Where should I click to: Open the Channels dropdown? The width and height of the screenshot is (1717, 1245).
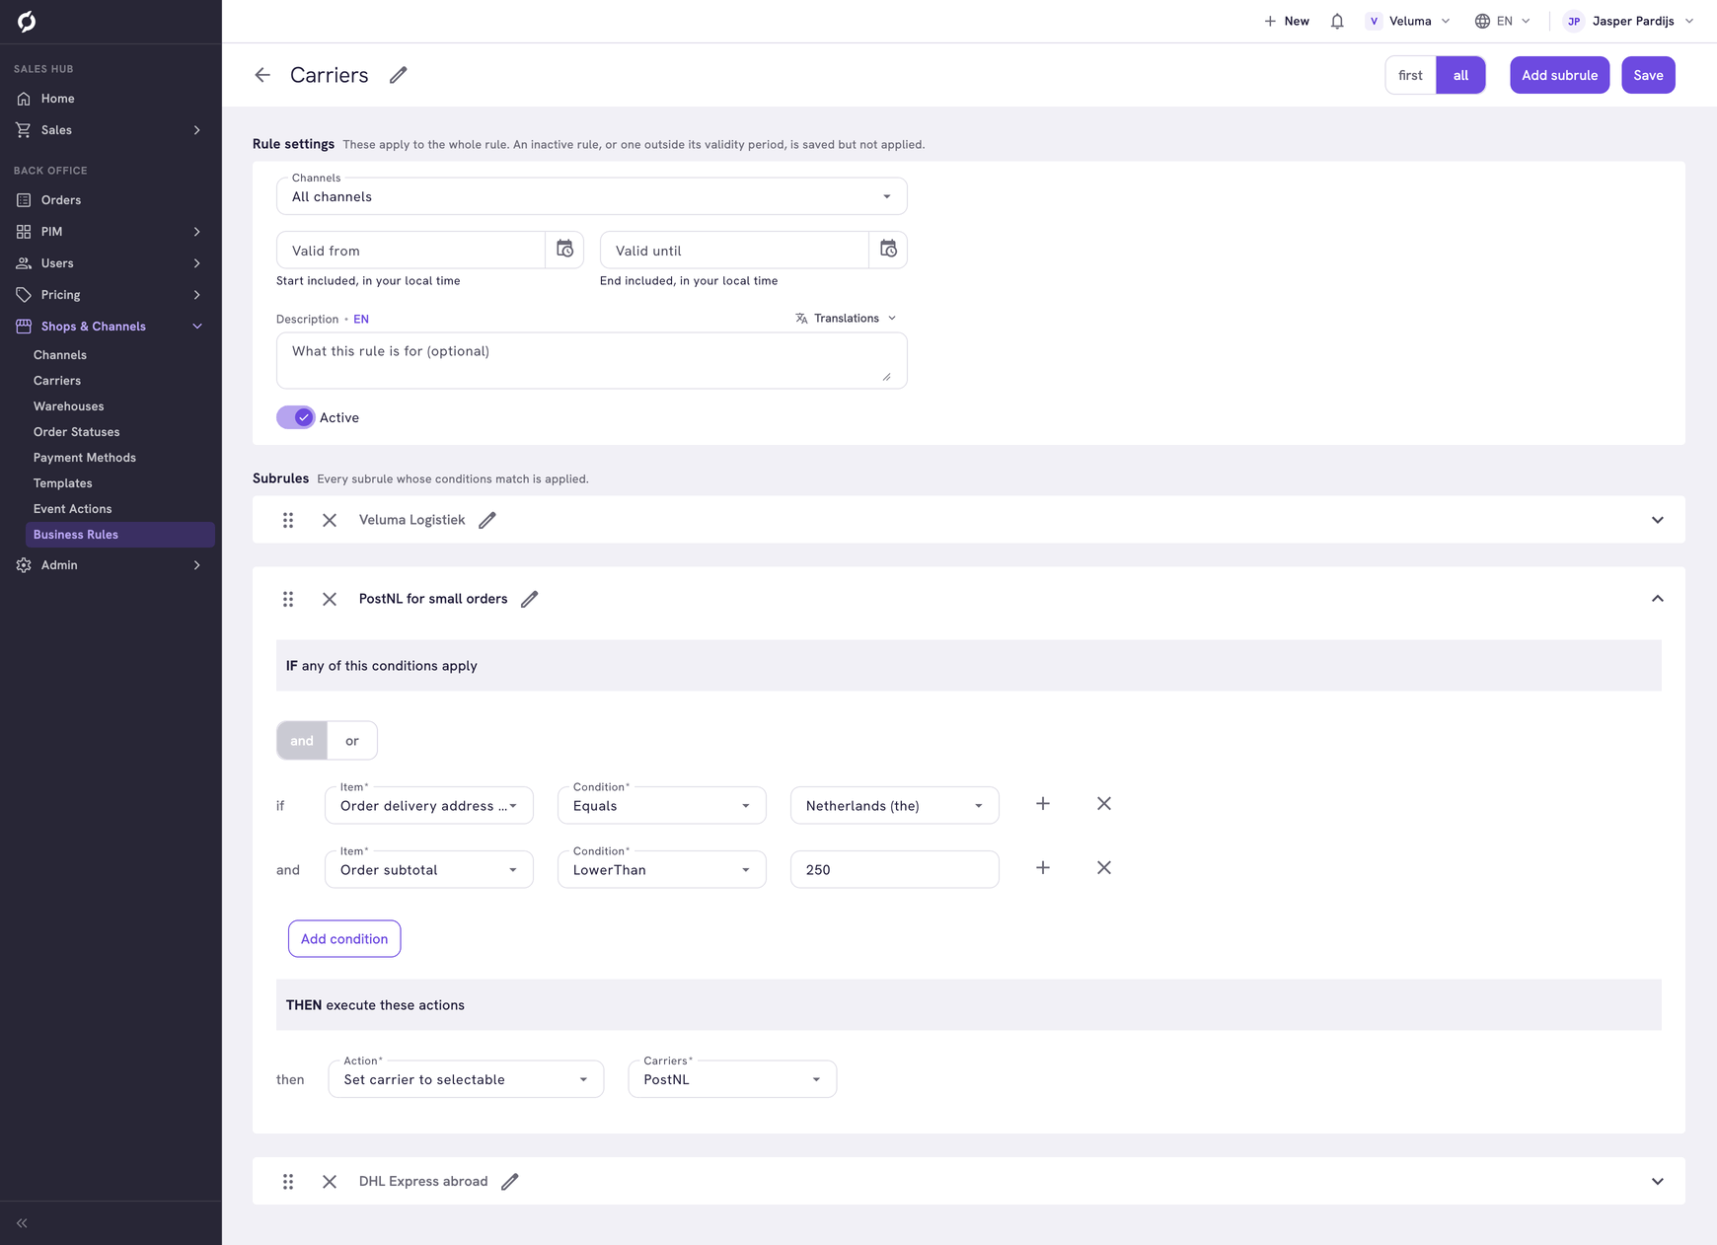coord(592,196)
